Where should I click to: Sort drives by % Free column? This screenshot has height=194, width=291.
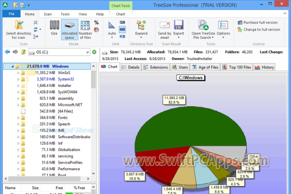tap(79, 188)
